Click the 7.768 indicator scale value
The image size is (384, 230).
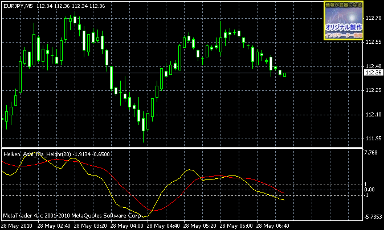click(x=371, y=153)
